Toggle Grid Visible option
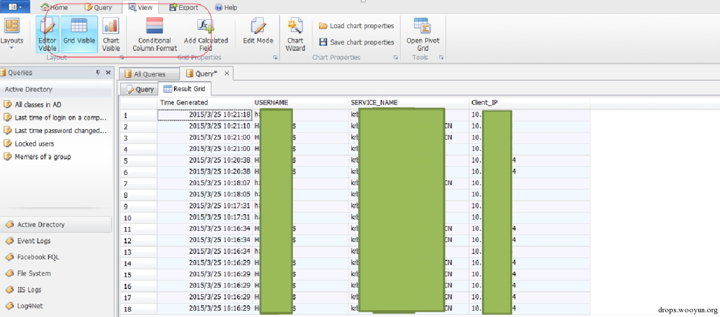This screenshot has height=317, width=720. [x=79, y=34]
